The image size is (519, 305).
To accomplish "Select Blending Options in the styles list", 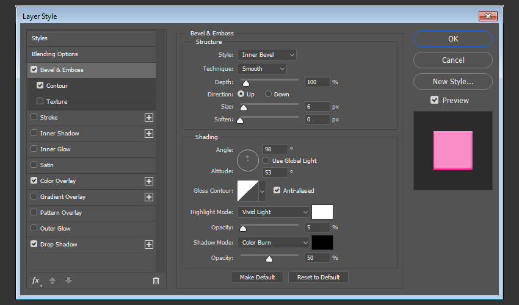I will click(55, 54).
